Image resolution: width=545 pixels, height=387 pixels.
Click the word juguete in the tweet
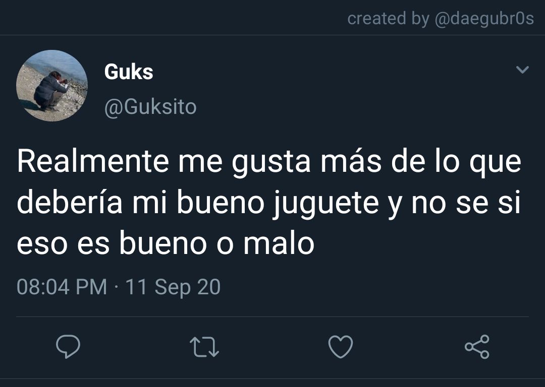pos(325,204)
